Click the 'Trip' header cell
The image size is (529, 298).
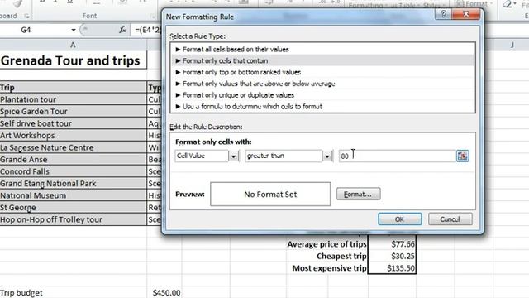point(73,88)
